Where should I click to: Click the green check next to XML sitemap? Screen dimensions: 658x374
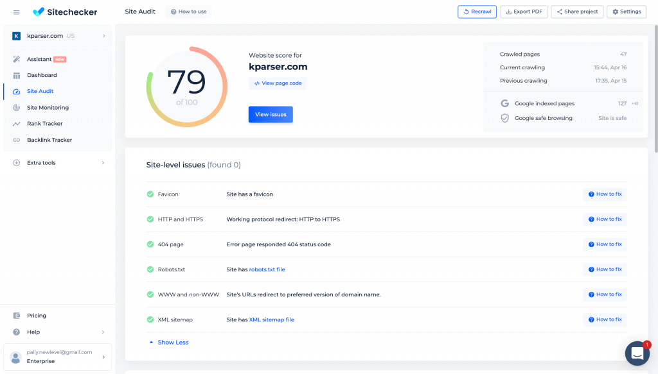tap(150, 320)
